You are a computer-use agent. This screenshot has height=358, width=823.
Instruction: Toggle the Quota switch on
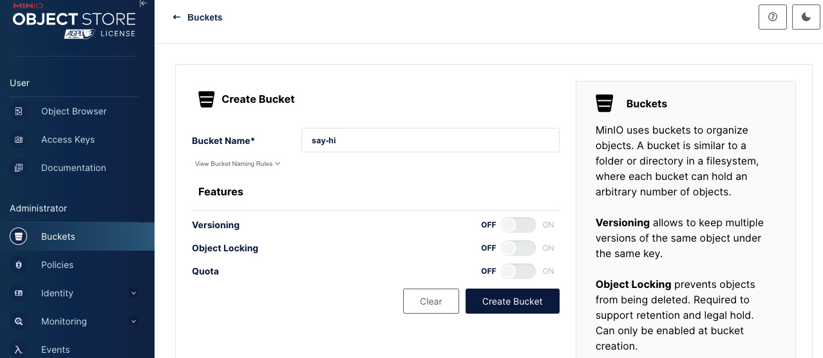pos(518,271)
